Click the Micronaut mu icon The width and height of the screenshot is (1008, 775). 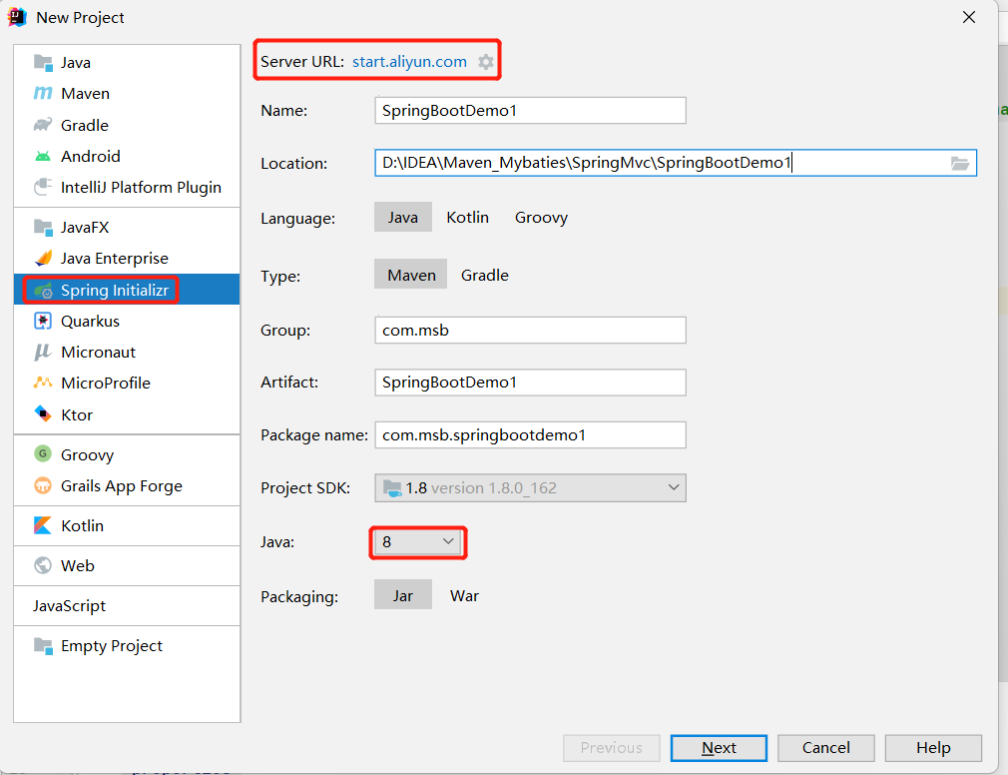pyautogui.click(x=43, y=352)
